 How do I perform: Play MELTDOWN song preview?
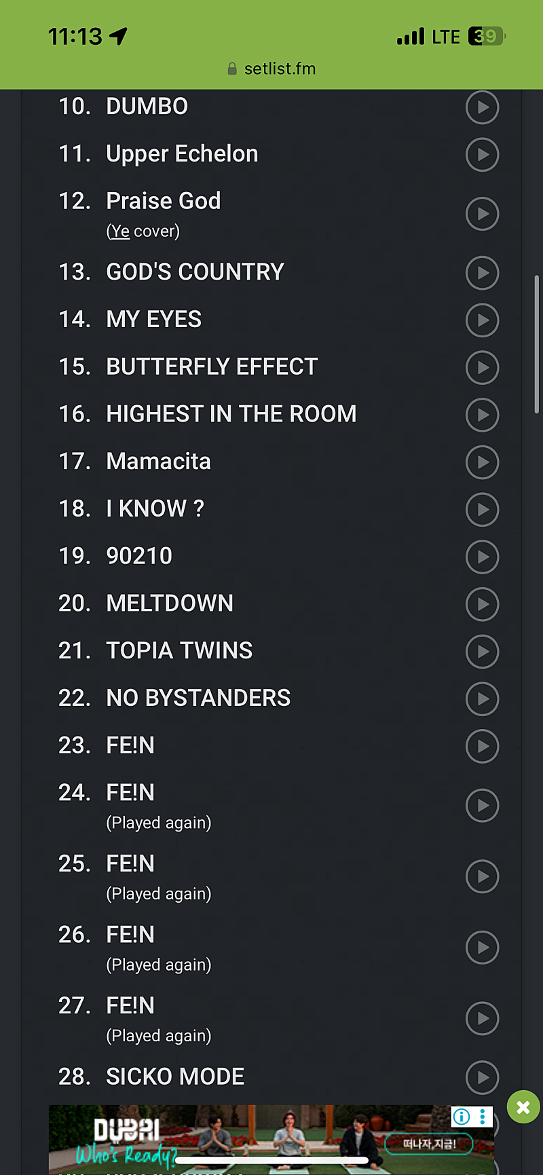point(483,604)
